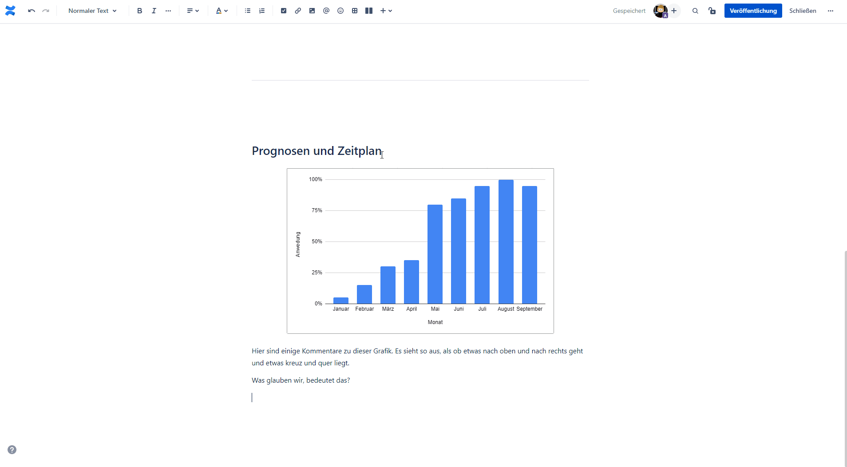
Task: Open the plus insert-more dropdown
Action: pyautogui.click(x=386, y=11)
